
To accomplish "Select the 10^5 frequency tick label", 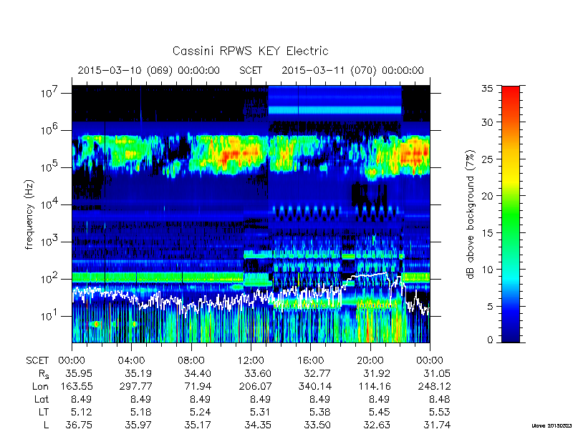I will pos(50,167).
